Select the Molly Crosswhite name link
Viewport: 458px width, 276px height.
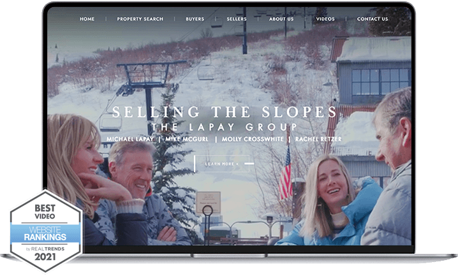coord(253,139)
